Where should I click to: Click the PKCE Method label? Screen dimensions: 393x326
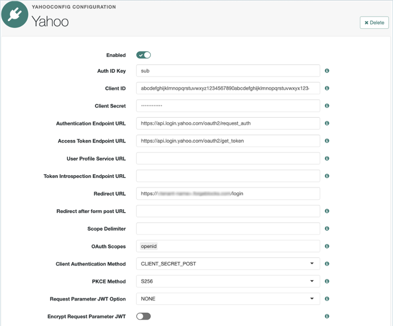coord(109,281)
